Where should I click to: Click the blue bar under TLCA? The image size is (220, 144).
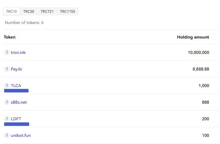coord(16,91)
